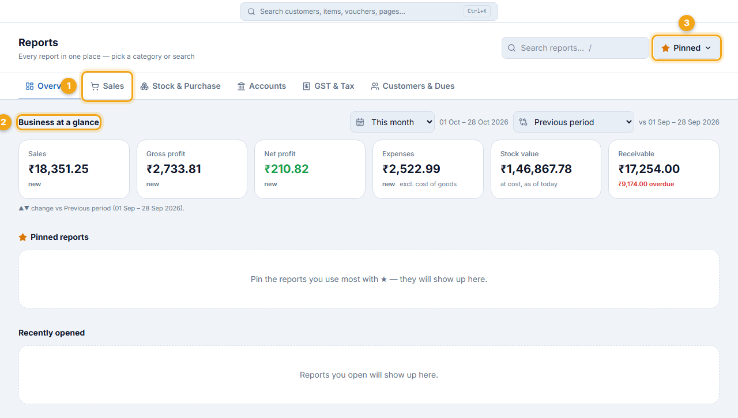Click the 'Pin the reports you use most' message
Viewport: 738px width, 418px height.
point(369,279)
